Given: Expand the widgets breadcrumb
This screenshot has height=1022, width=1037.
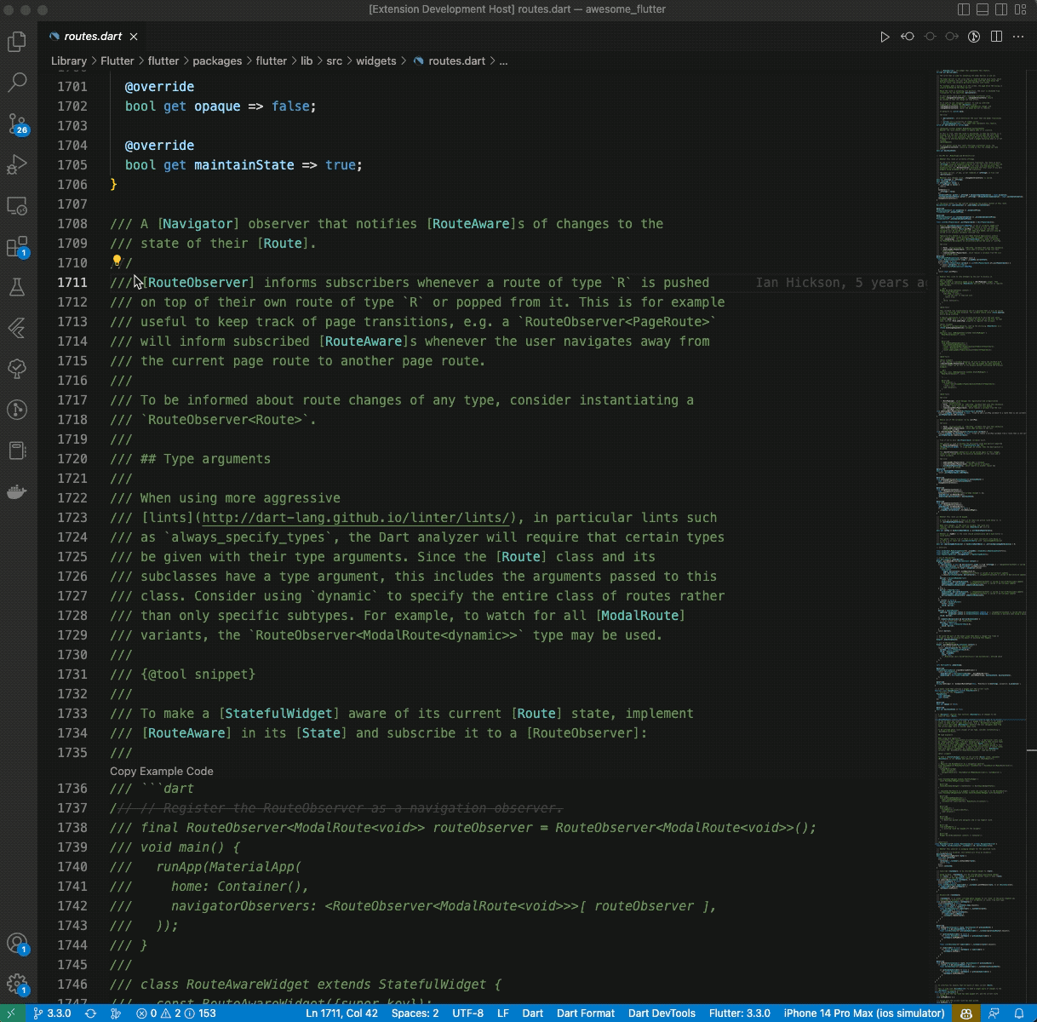Looking at the screenshot, I should (376, 60).
